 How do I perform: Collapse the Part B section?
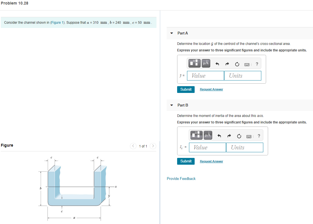click(x=172, y=105)
